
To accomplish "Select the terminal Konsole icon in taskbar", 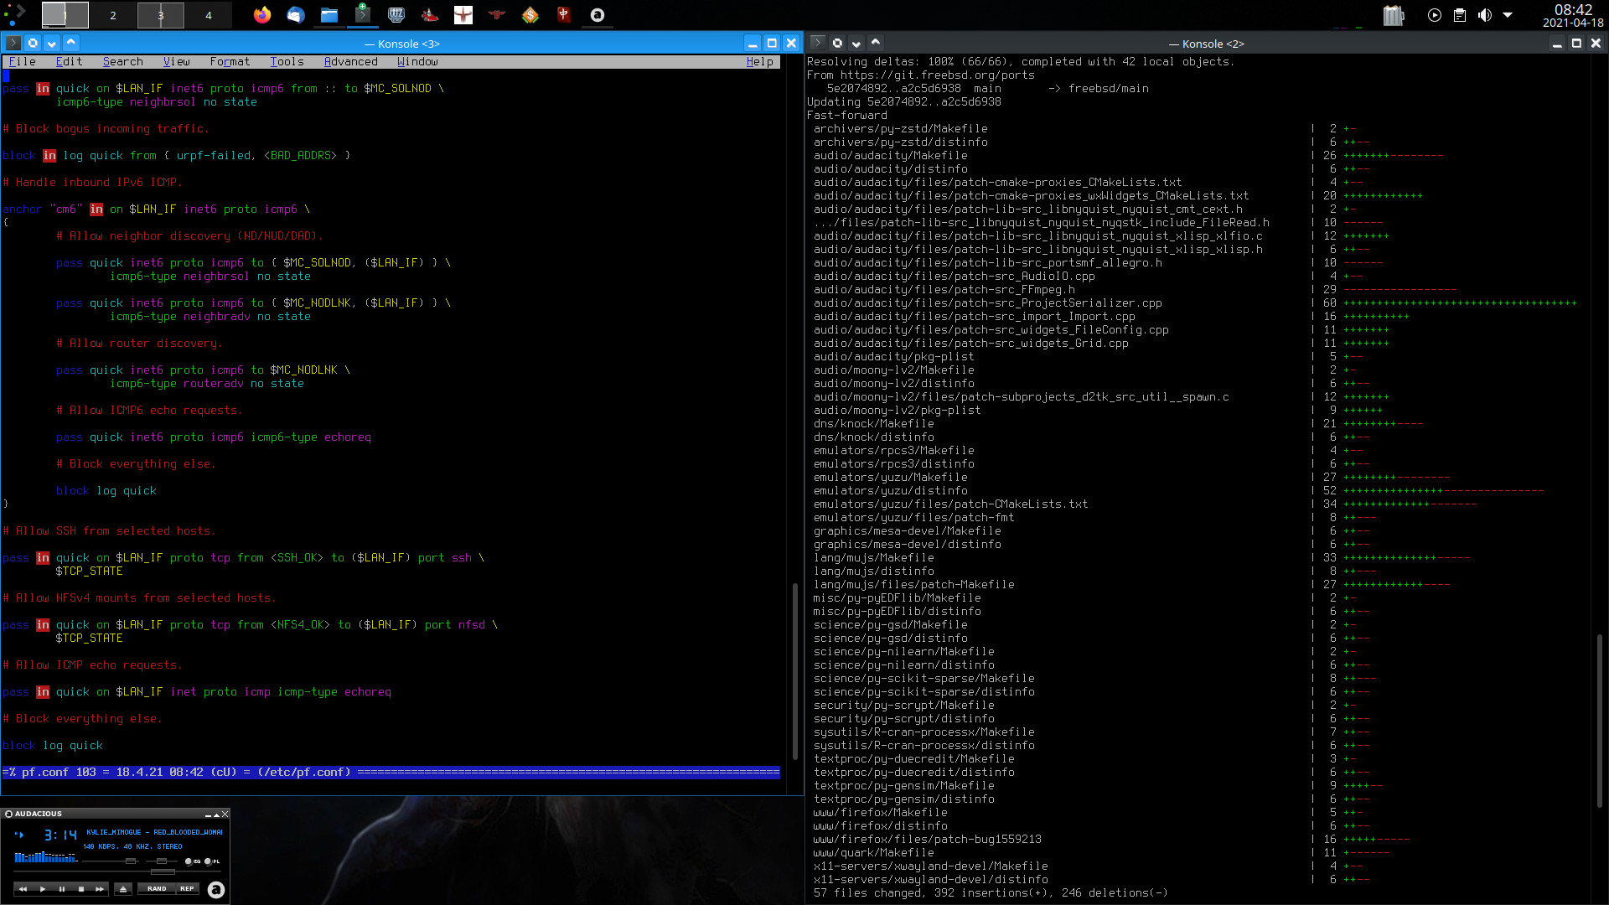I will 363,14.
